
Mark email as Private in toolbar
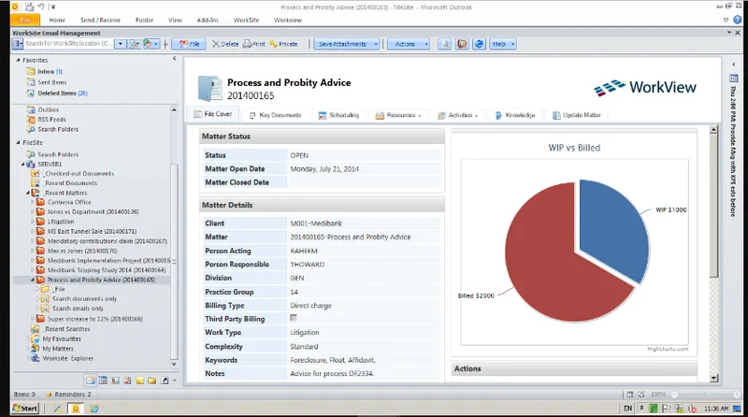[x=283, y=44]
